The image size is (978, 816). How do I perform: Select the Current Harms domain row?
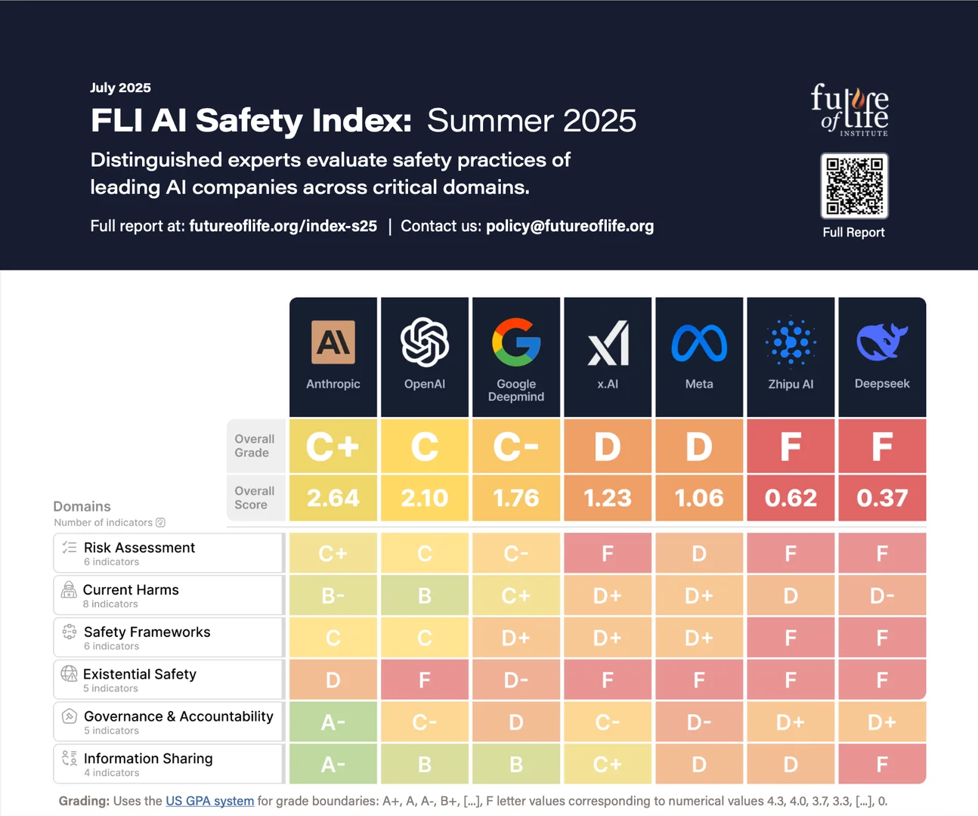[x=169, y=595]
